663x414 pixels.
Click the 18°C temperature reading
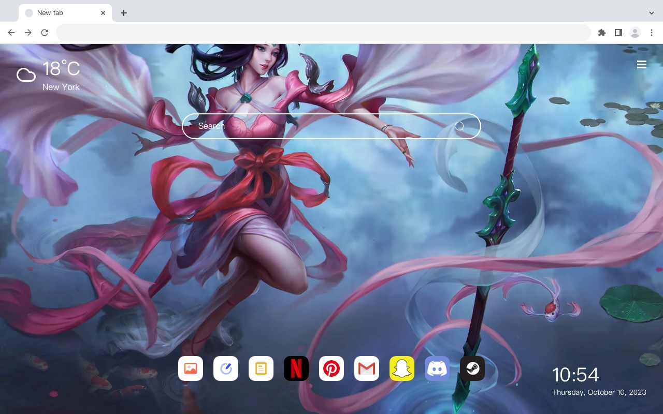pyautogui.click(x=61, y=69)
